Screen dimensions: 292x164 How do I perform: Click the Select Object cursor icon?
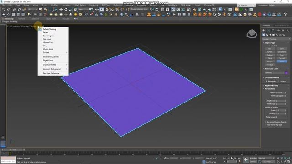pos(41,10)
